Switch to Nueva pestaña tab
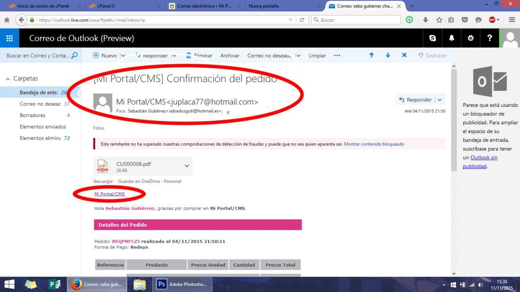This screenshot has height=292, width=520. [x=264, y=6]
